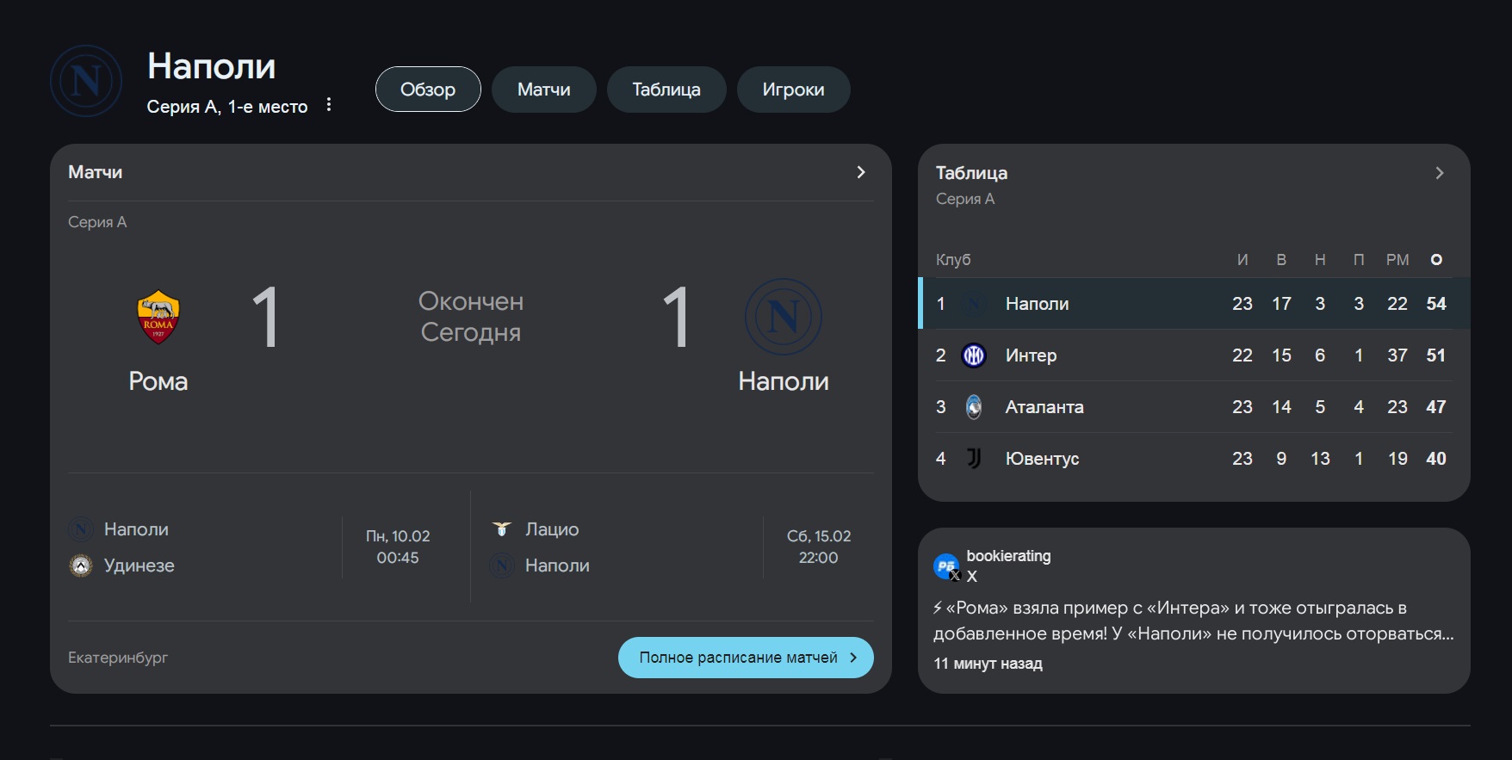
Task: Click the 11 минут назад timestamp
Action: click(x=988, y=664)
